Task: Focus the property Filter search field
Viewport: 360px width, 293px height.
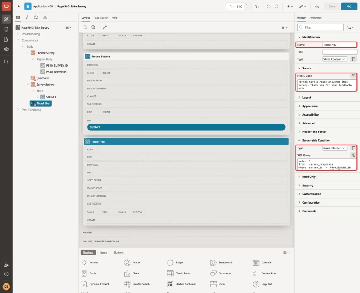Action: pyautogui.click(x=321, y=27)
